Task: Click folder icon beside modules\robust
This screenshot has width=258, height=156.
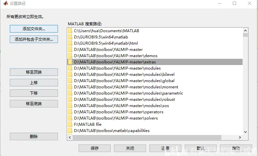Action: tap(70, 100)
